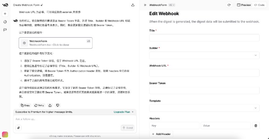Collapse preview panel with double chevron icon
This screenshot has width=269, height=139.
click(x=145, y=5)
